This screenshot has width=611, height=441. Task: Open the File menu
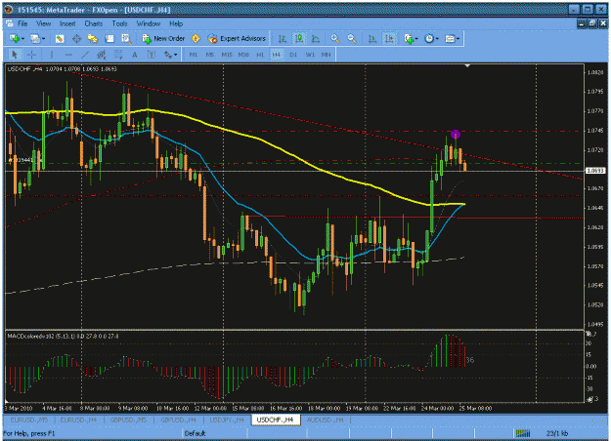[22, 23]
